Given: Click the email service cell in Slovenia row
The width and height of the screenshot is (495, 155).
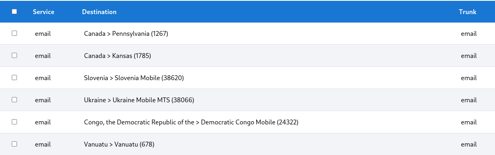Looking at the screenshot, I should coord(43,78).
